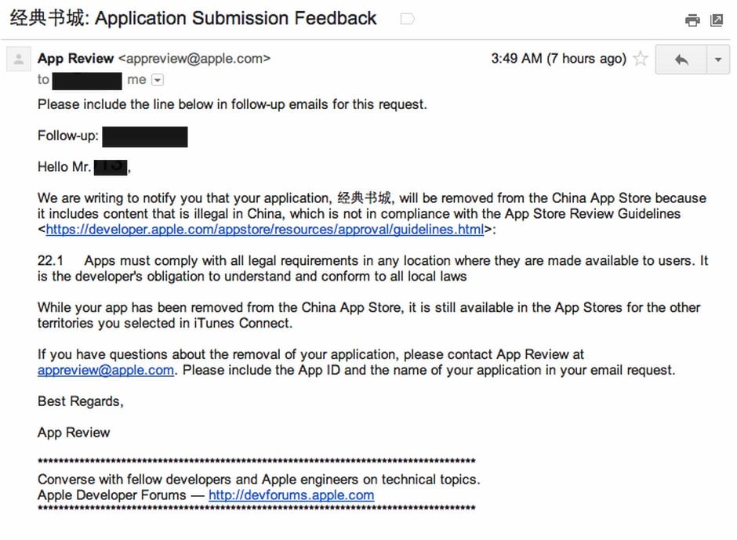Click the reply arrow button
The image size is (737, 540).
point(681,60)
